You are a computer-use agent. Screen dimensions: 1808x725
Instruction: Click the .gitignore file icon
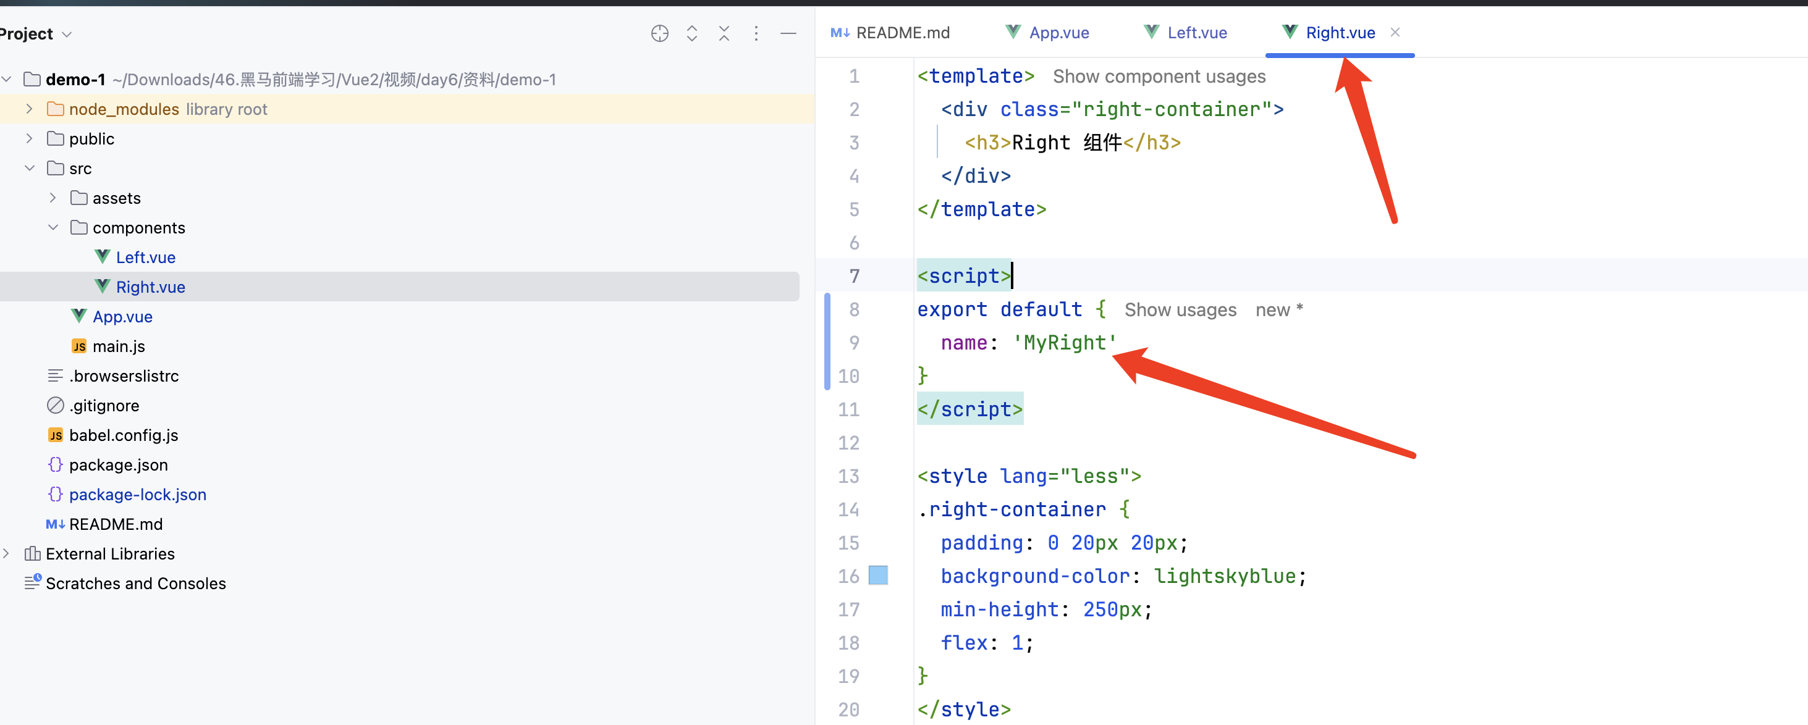tap(55, 405)
